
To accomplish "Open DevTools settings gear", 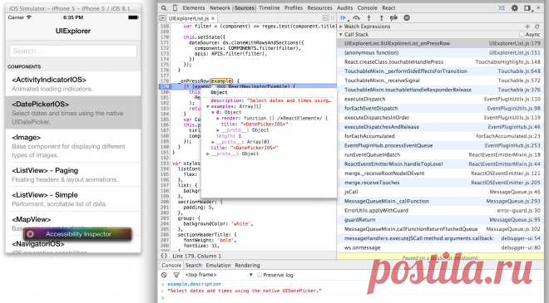I will click(514, 7).
